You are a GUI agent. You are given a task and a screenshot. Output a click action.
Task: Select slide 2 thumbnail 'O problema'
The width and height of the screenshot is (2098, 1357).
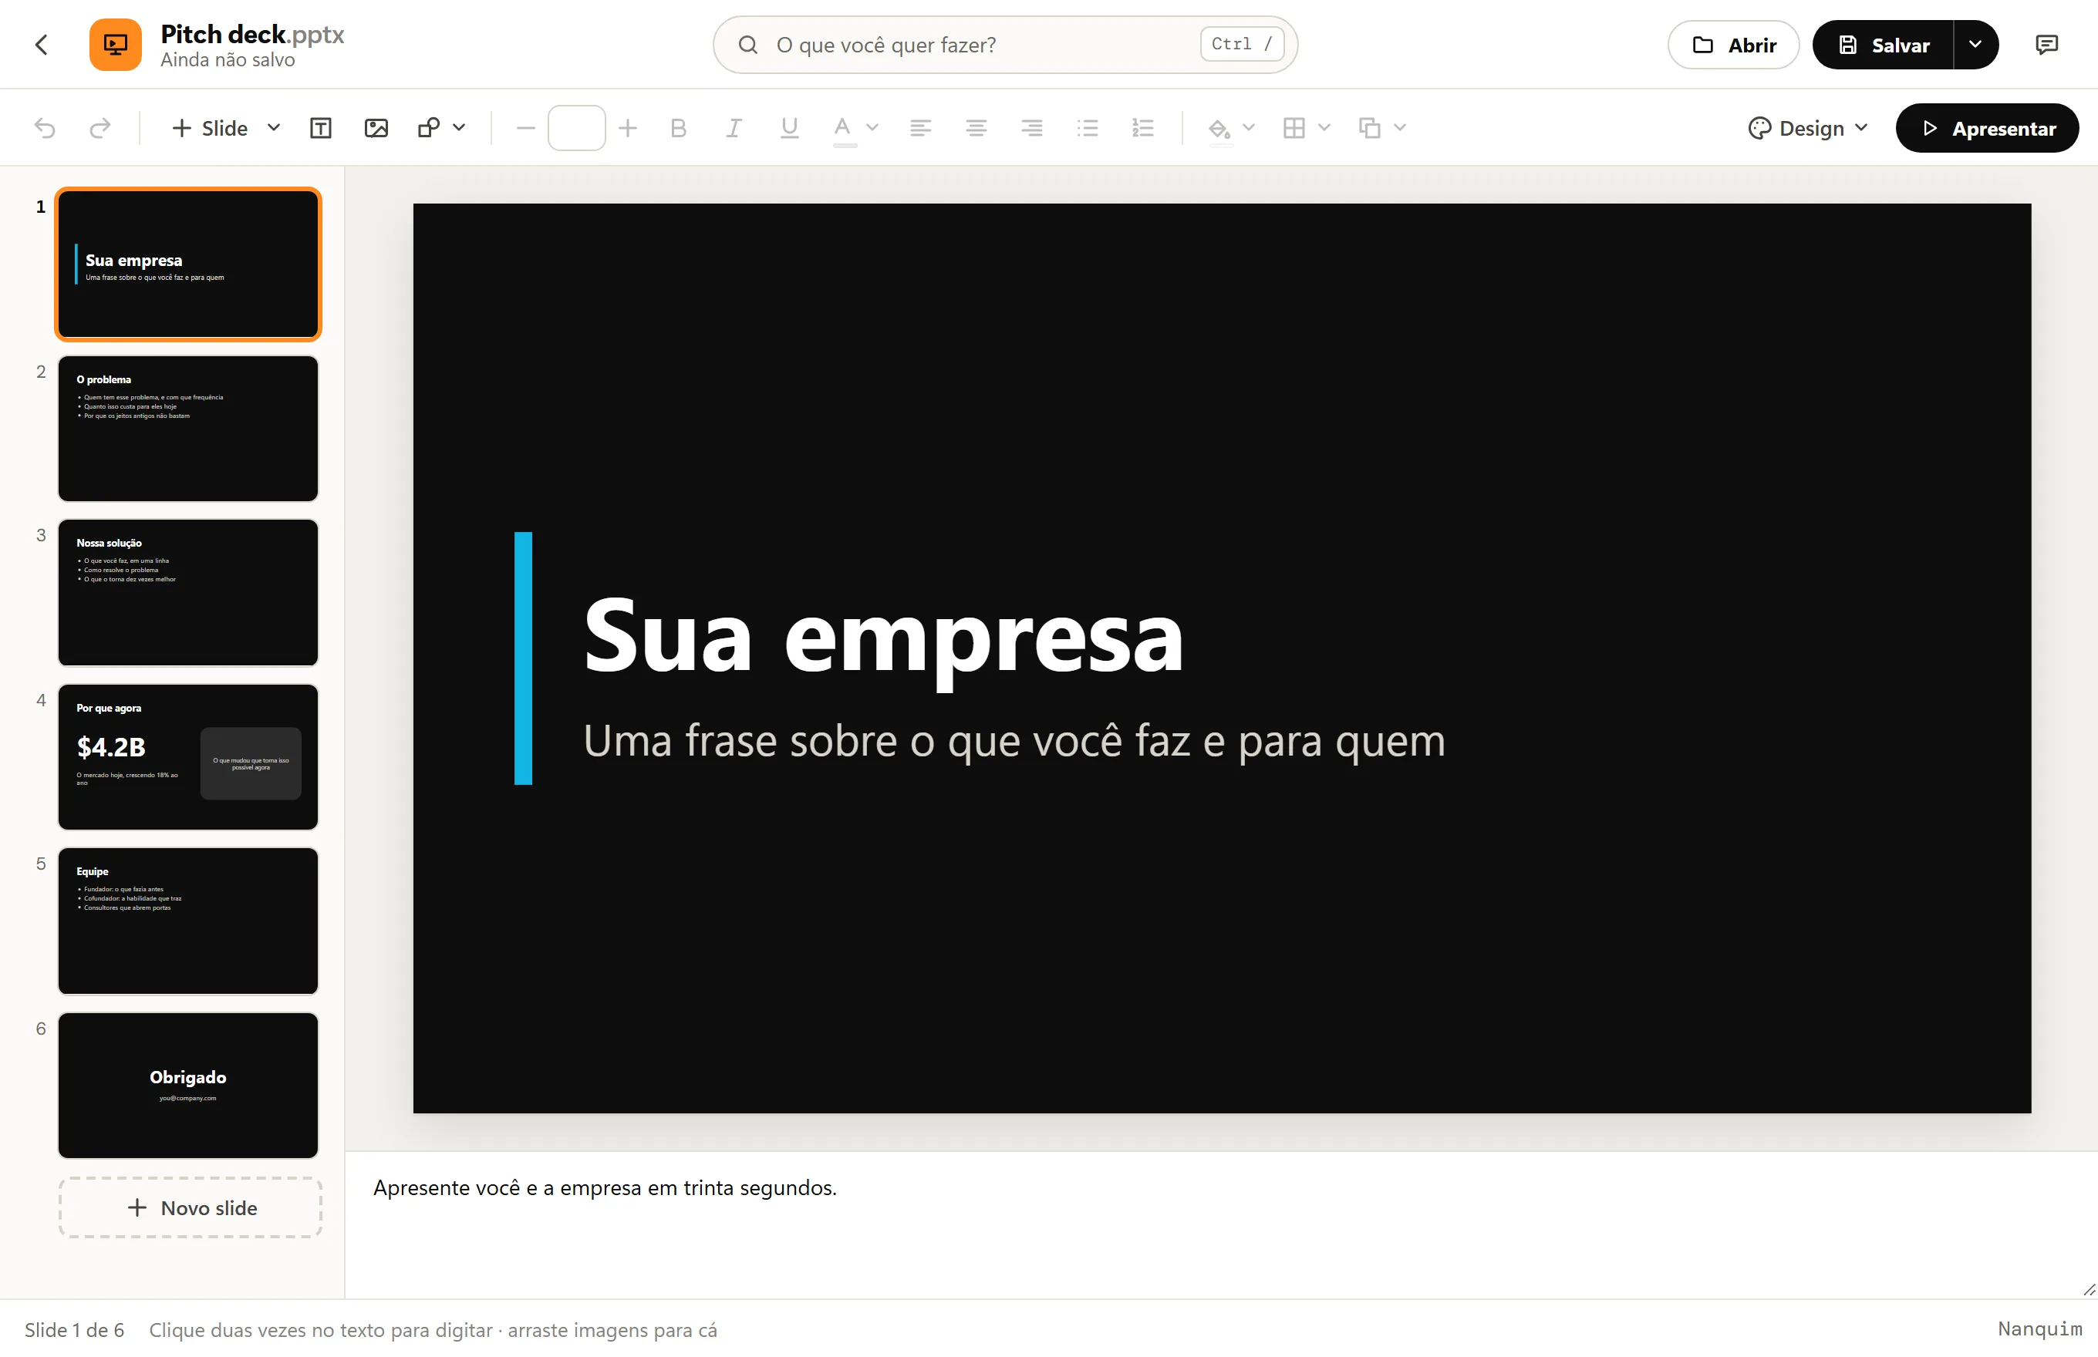(187, 429)
